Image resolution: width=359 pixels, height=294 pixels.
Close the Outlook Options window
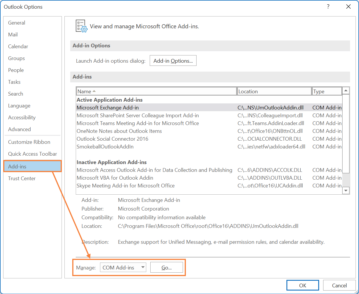[x=348, y=7]
